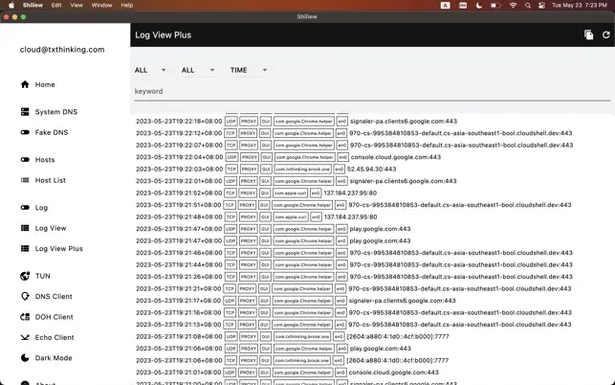Select log row 19:22:18 signaler-pa.clients6.google.com
Viewport: 615px width, 385px height.
click(x=297, y=121)
